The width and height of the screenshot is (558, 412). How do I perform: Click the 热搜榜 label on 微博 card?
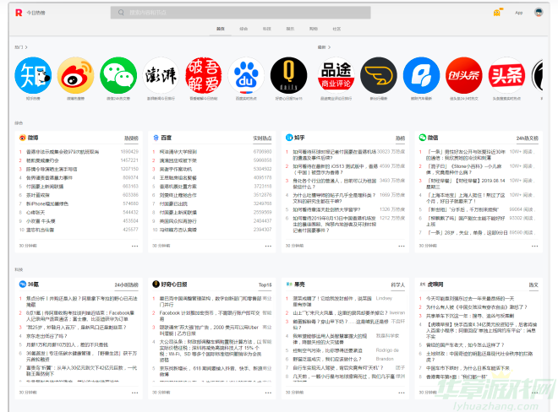coord(131,137)
